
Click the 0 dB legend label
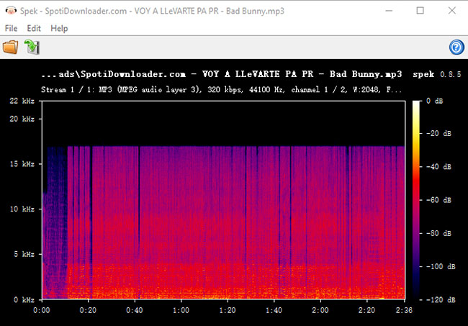point(435,101)
